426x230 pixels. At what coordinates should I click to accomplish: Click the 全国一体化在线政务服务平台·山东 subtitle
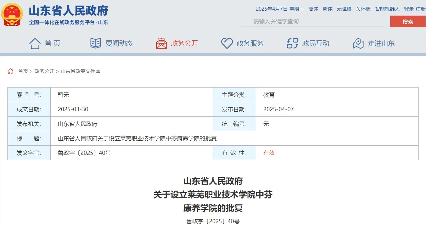[x=68, y=22]
